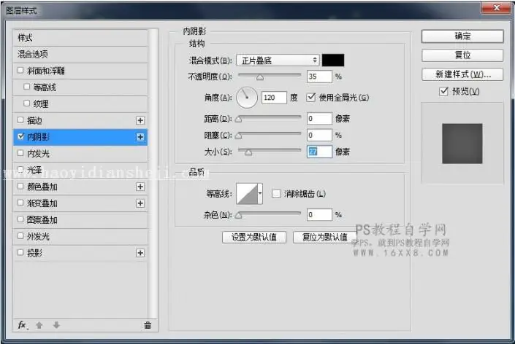
Task: Click 复位为默认值 button
Action: (325, 237)
